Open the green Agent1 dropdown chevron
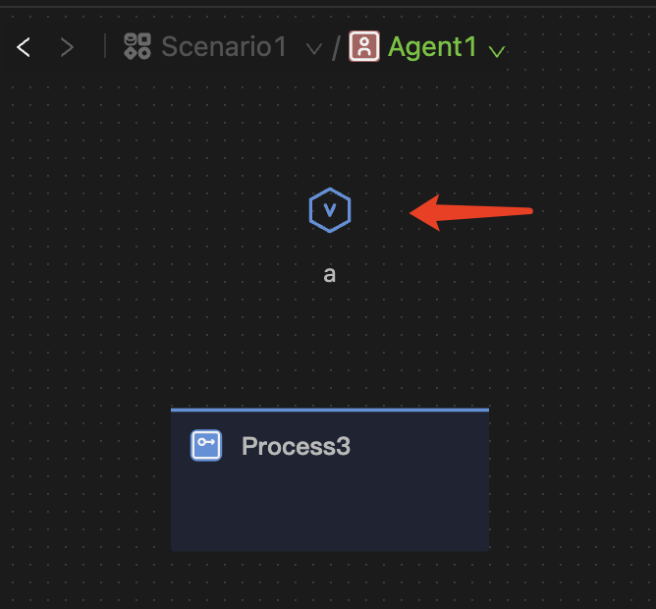The image size is (656, 609). pos(497,51)
